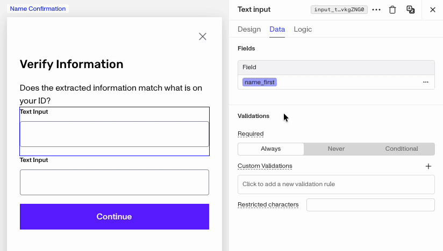Click the Custom Validations label
This screenshot has width=443, height=251.
coord(265,166)
